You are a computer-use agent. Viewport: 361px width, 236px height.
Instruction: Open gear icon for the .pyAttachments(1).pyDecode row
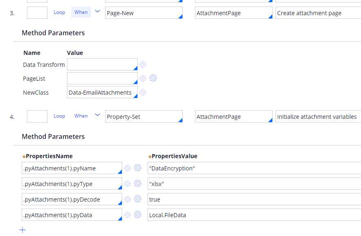138,199
